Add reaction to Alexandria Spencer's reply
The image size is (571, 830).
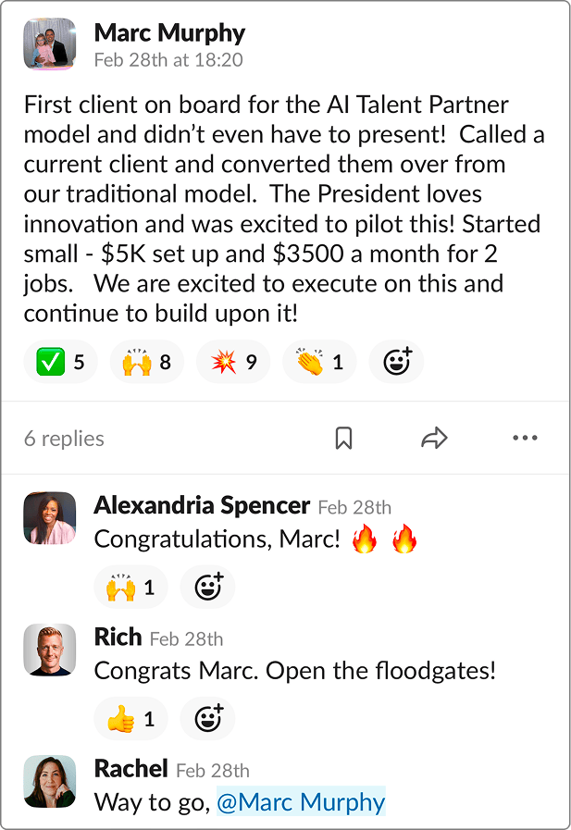point(208,587)
